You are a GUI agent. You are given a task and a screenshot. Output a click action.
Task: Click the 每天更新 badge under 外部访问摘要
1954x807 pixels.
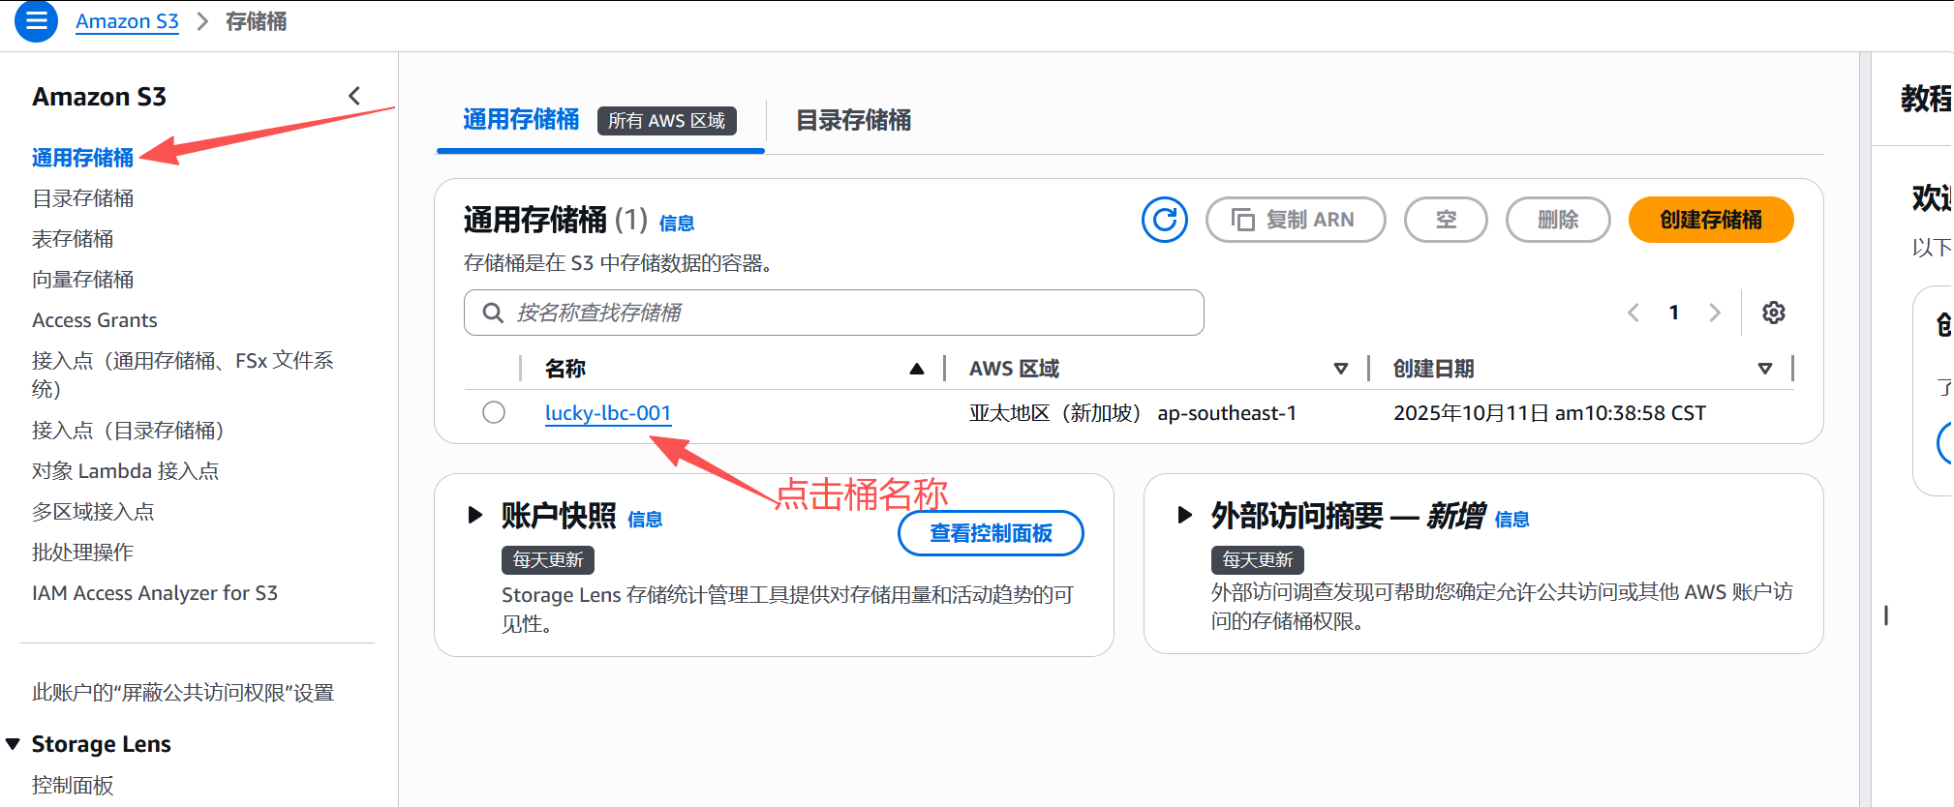1258,560
